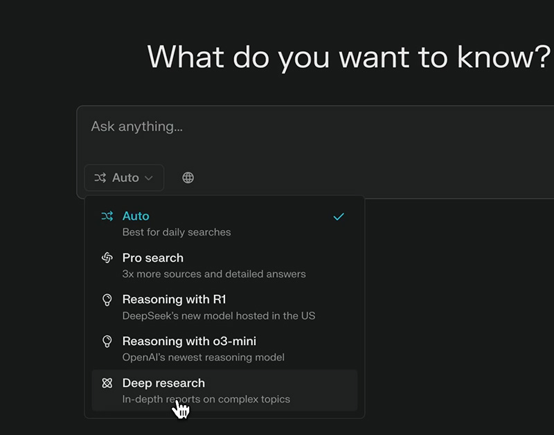Click 'In-depth reports on complex topics' text
554x435 pixels.
point(206,399)
